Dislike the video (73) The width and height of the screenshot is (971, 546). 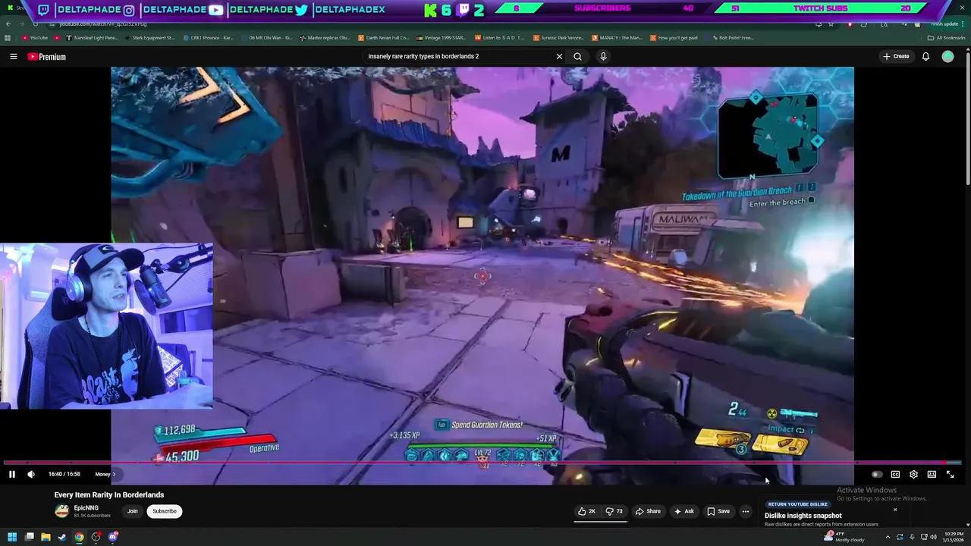click(614, 511)
